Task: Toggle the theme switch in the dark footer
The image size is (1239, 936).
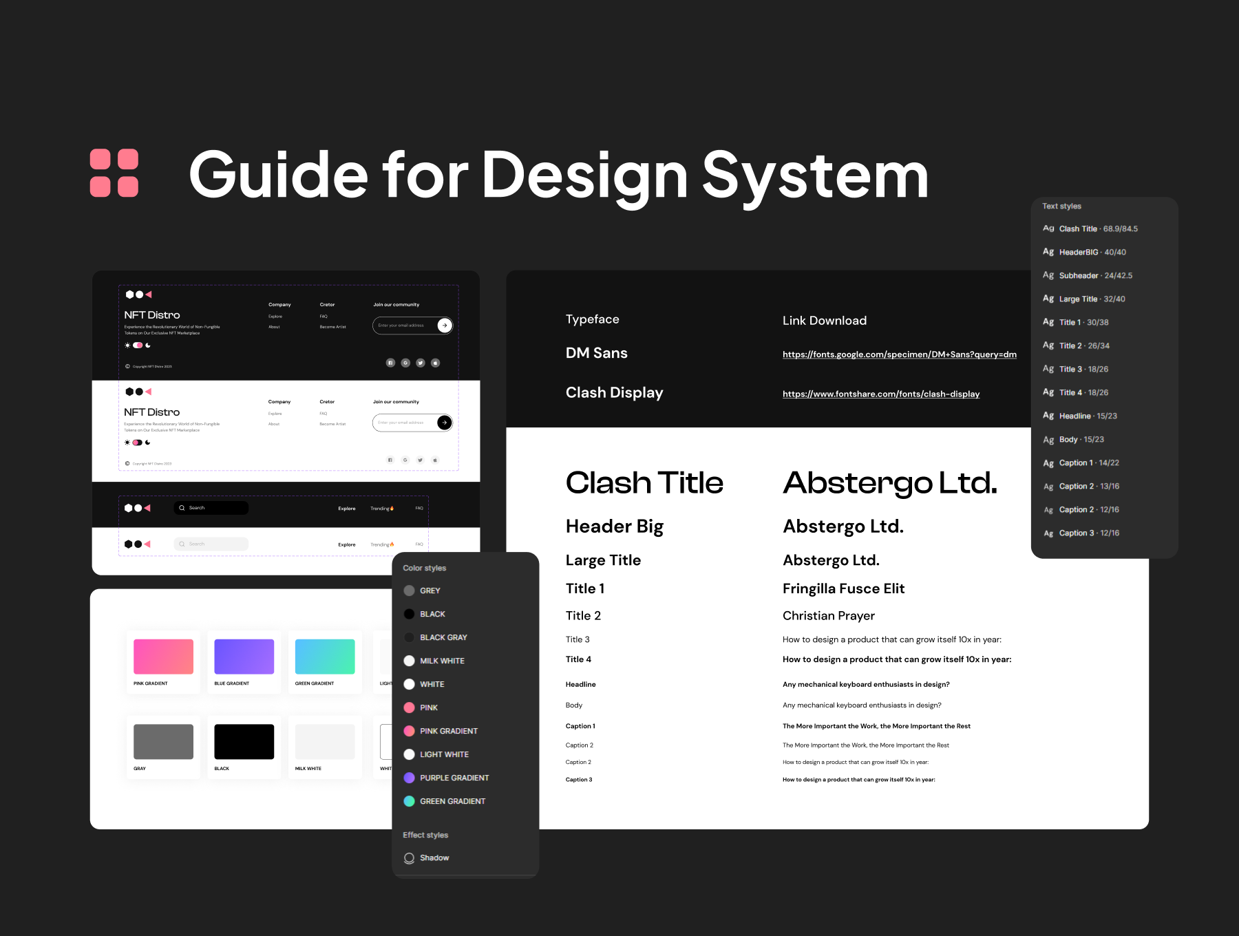Action: point(138,345)
